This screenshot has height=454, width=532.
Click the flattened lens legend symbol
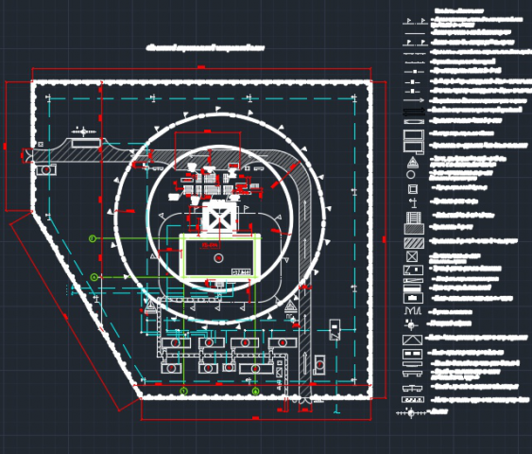[414, 122]
